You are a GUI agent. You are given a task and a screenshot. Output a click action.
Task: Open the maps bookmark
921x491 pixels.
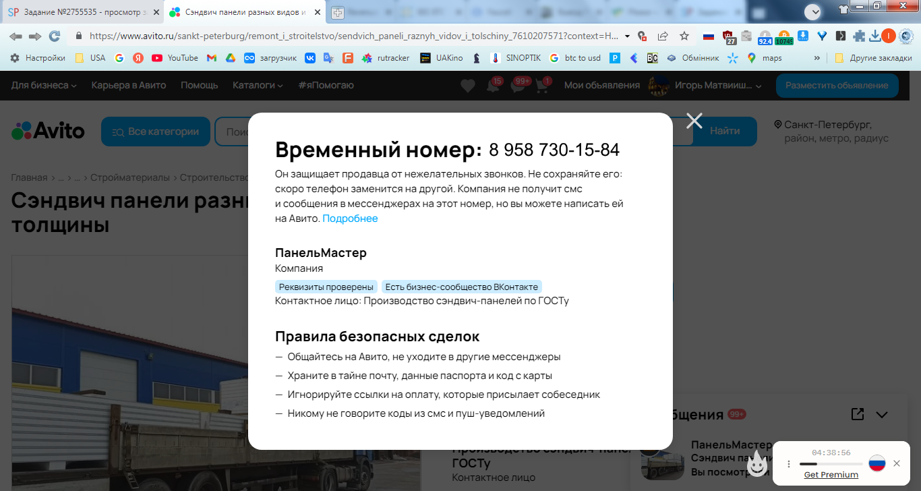pyautogui.click(x=764, y=58)
